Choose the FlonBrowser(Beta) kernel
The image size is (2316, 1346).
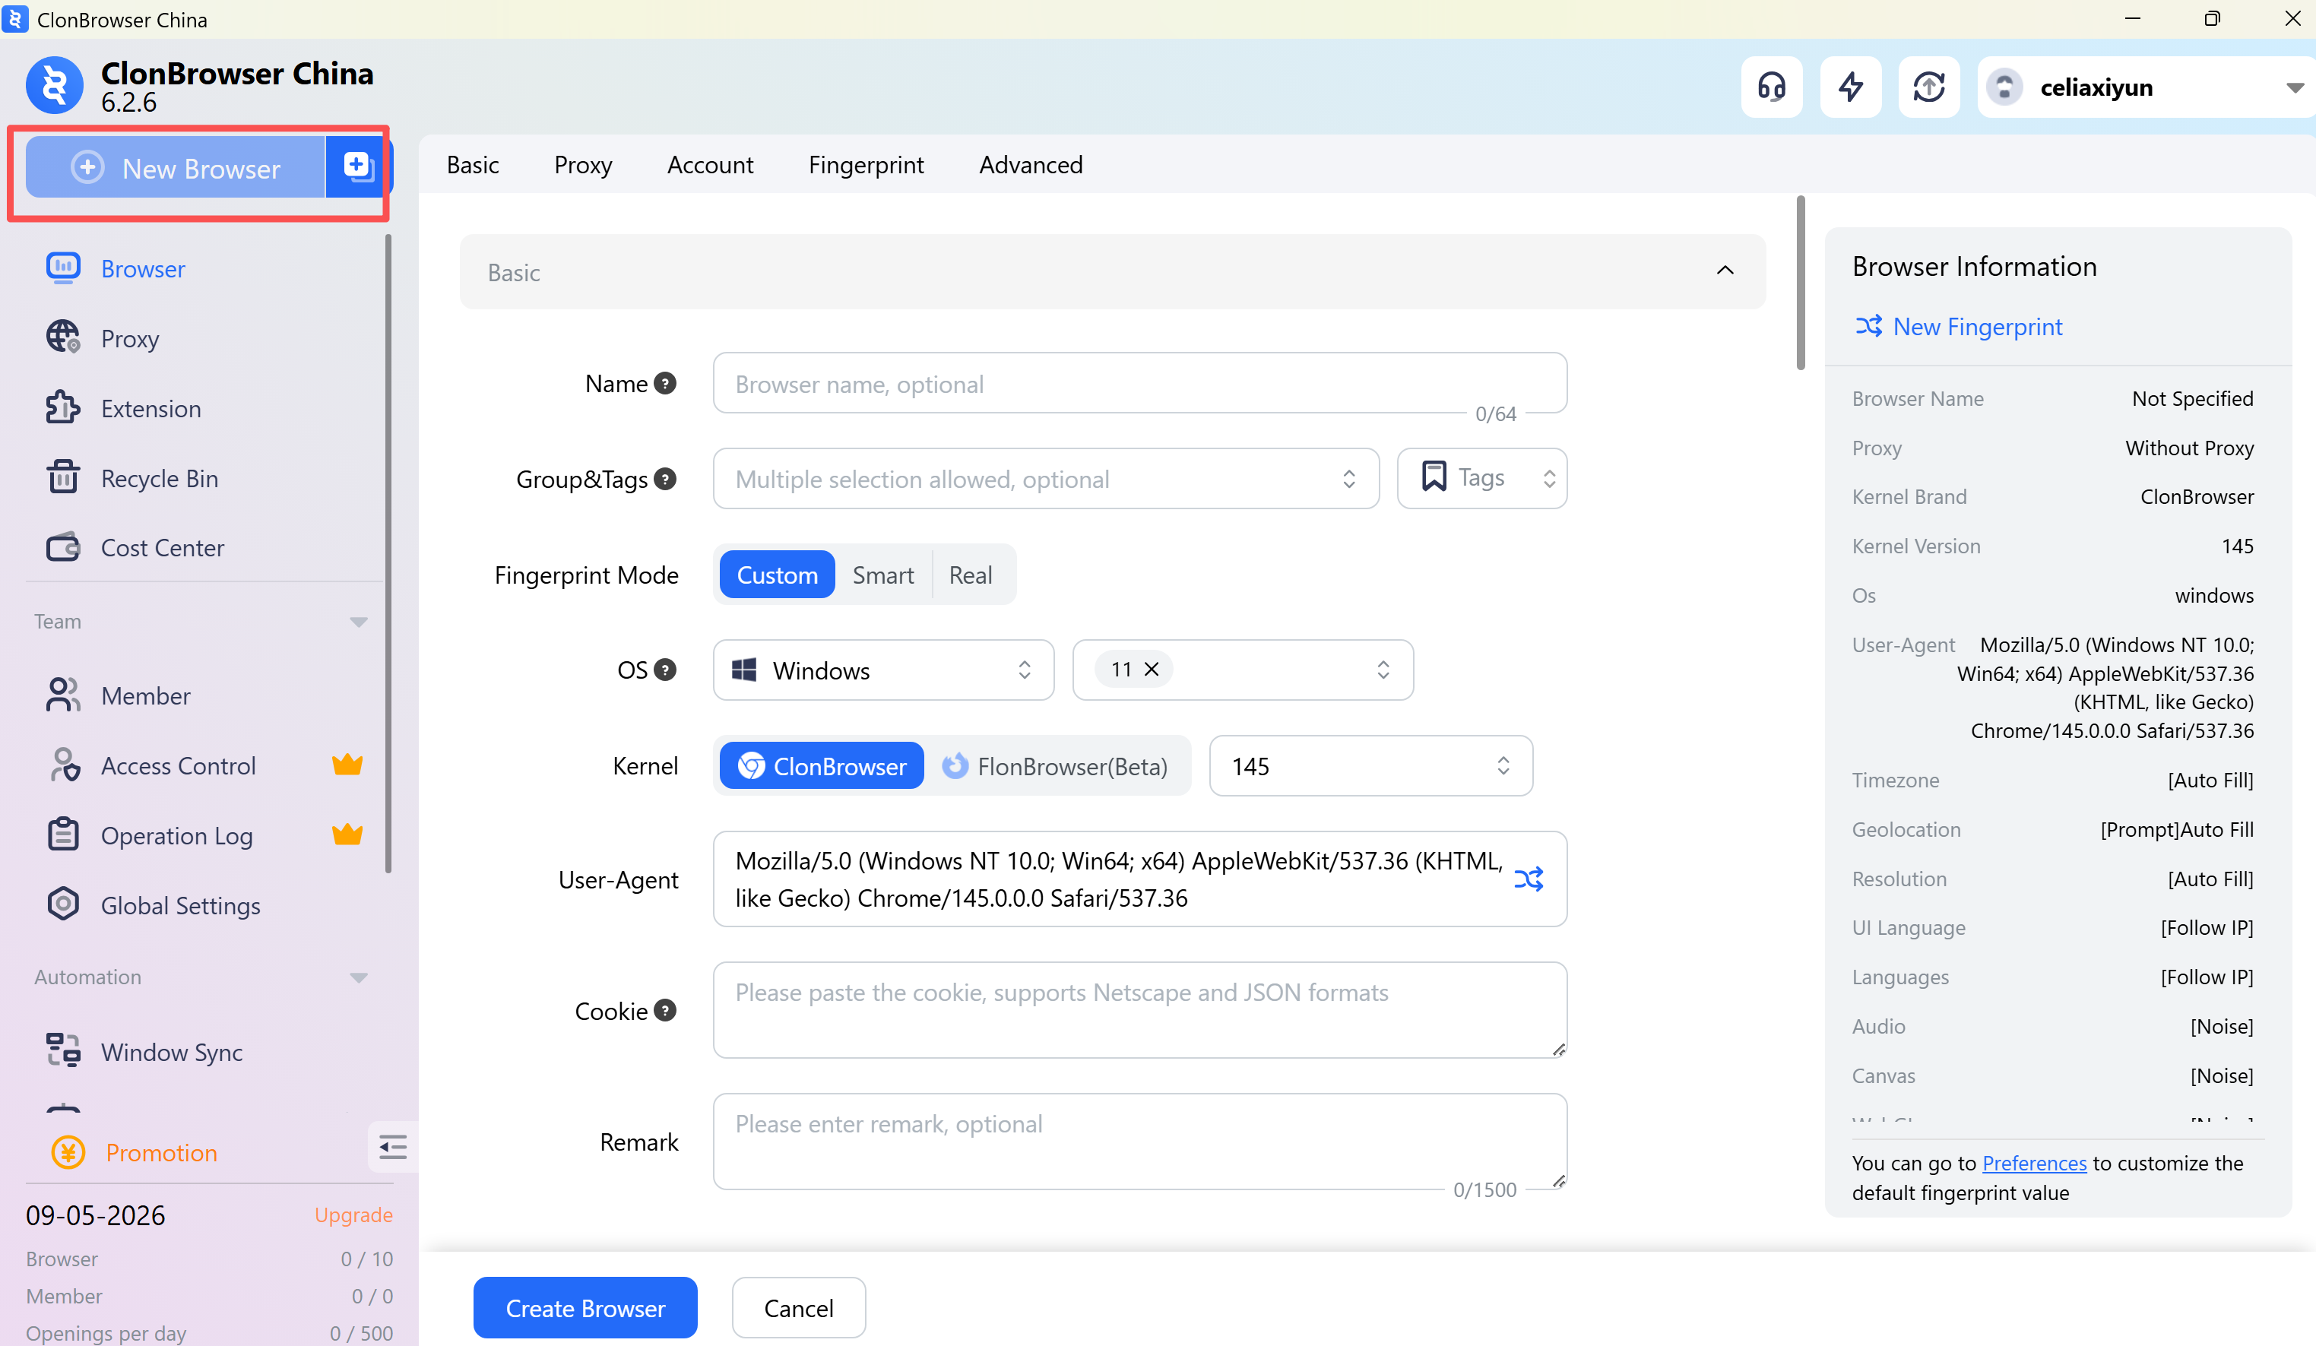tap(1055, 766)
